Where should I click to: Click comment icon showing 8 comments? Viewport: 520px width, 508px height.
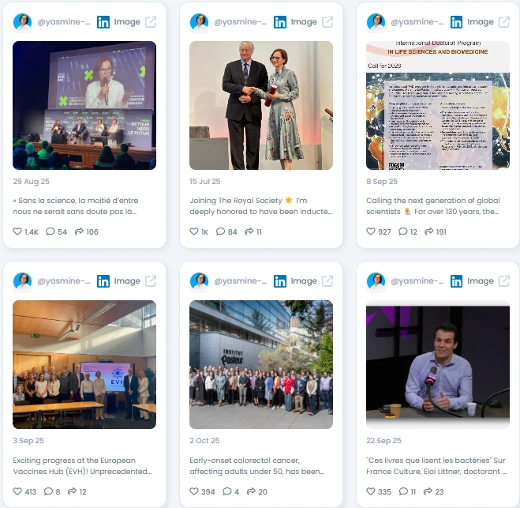(48, 491)
